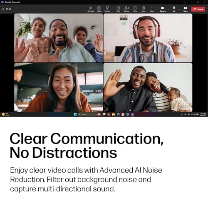Click the taskbar Search box
The image size is (208, 208).
(x=87, y=114)
